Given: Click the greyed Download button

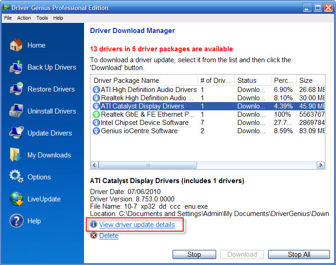Looking at the screenshot, I should point(242,254).
